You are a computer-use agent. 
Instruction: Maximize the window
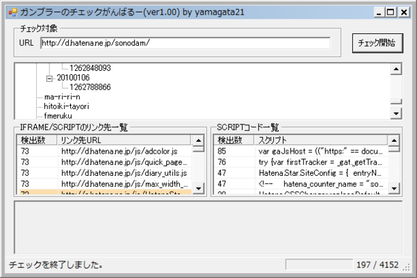pyautogui.click(x=391, y=13)
